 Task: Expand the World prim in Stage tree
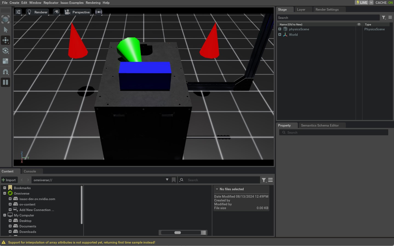pos(280,35)
